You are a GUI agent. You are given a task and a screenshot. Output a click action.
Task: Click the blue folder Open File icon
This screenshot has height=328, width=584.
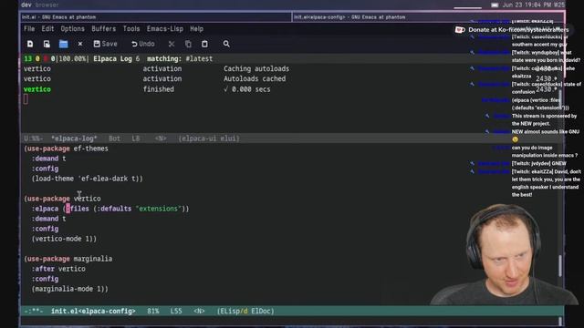63,44
